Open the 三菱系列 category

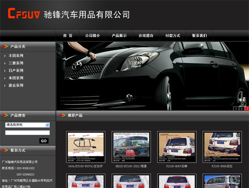point(16,63)
